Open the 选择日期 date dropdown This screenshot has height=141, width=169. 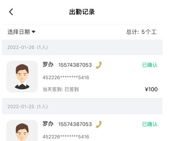pos(21,32)
